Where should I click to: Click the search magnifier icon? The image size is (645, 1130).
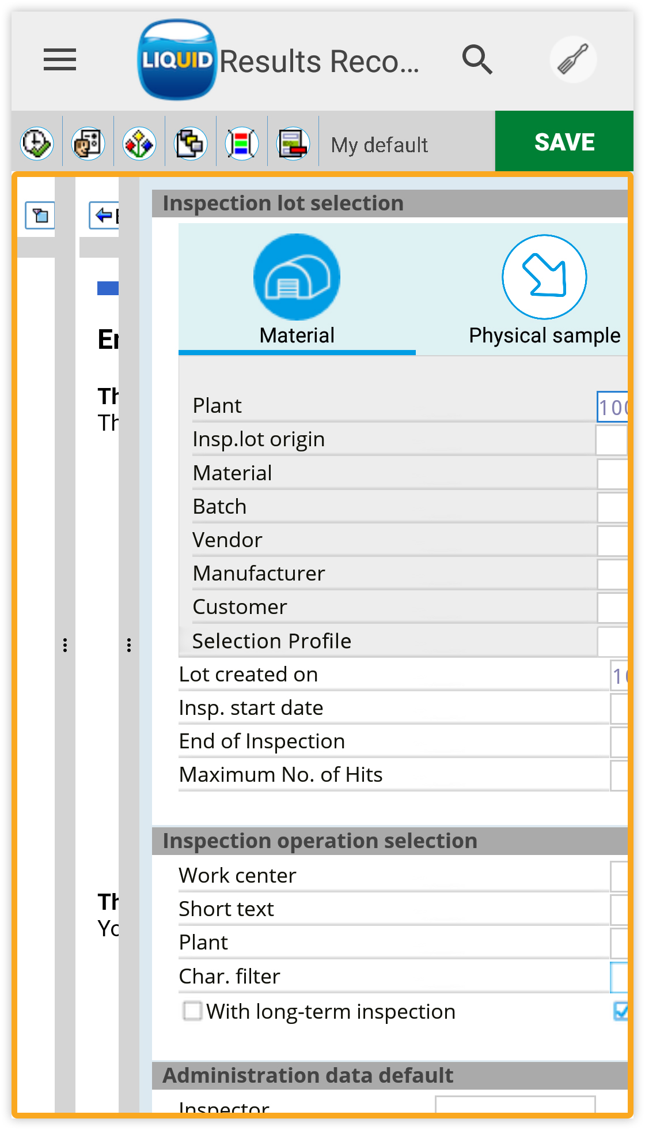click(477, 59)
